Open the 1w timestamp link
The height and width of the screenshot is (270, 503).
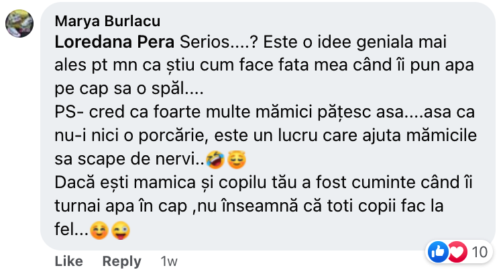[168, 261]
